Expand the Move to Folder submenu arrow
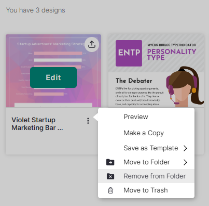Image resolution: width=209 pixels, height=206 pixels. (x=185, y=162)
